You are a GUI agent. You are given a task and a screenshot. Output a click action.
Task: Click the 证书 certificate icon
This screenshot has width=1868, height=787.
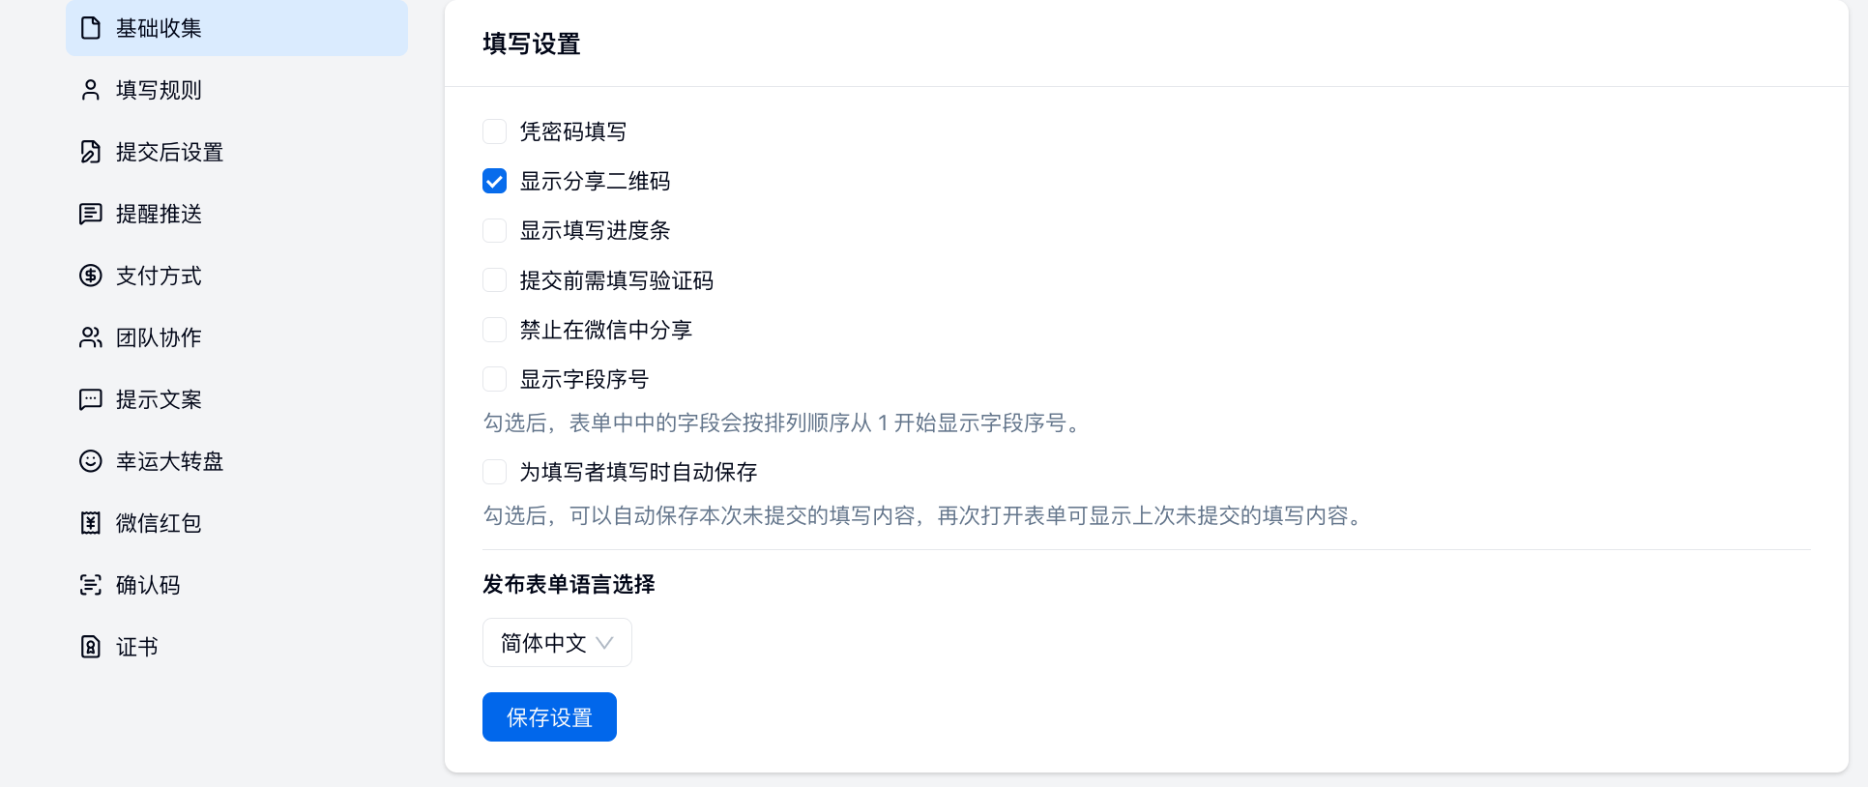point(91,647)
